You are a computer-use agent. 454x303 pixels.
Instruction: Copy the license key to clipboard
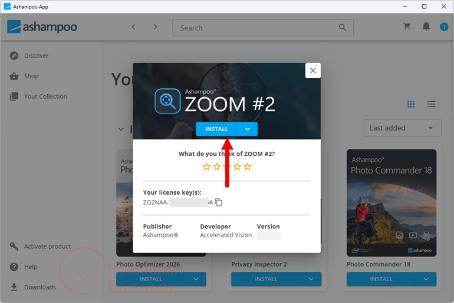(x=219, y=202)
